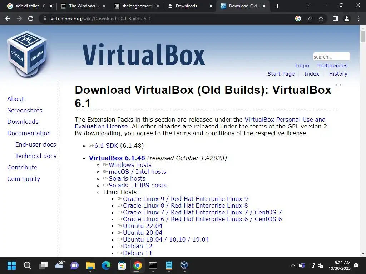The height and width of the screenshot is (274, 366).
Task: Go forward with the browser forward arrow
Action: click(x=19, y=19)
